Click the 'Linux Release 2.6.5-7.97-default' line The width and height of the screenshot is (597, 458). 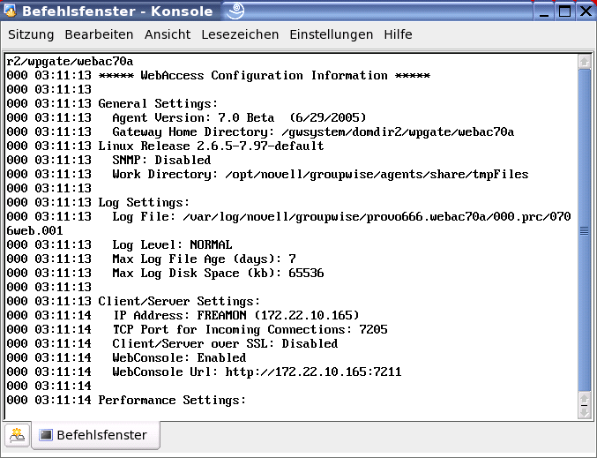(x=211, y=146)
